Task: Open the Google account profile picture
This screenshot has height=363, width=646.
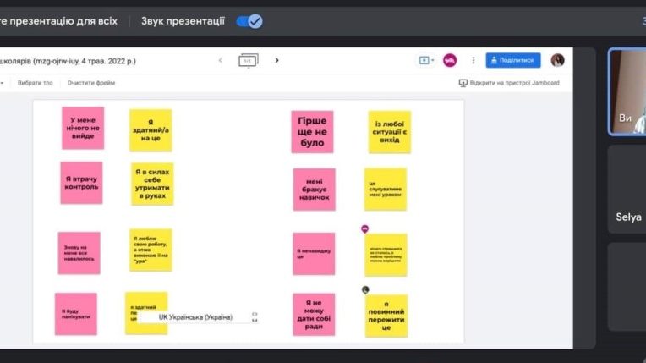Action: (557, 60)
